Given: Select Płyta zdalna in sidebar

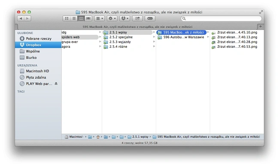Looking at the screenshot, I should pyautogui.click(x=38, y=77).
